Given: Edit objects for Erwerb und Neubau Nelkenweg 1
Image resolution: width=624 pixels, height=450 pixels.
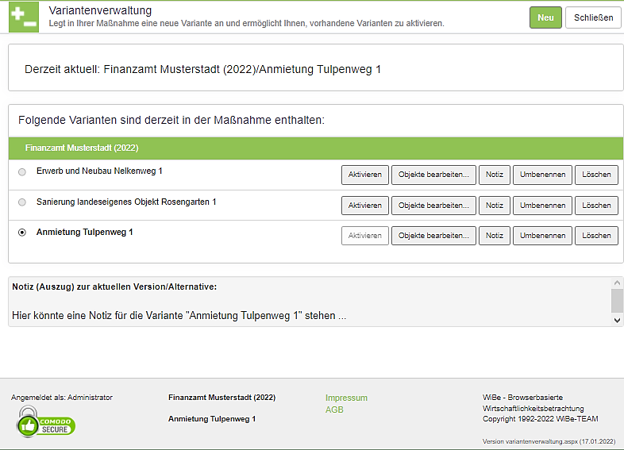Looking at the screenshot, I should 433,175.
